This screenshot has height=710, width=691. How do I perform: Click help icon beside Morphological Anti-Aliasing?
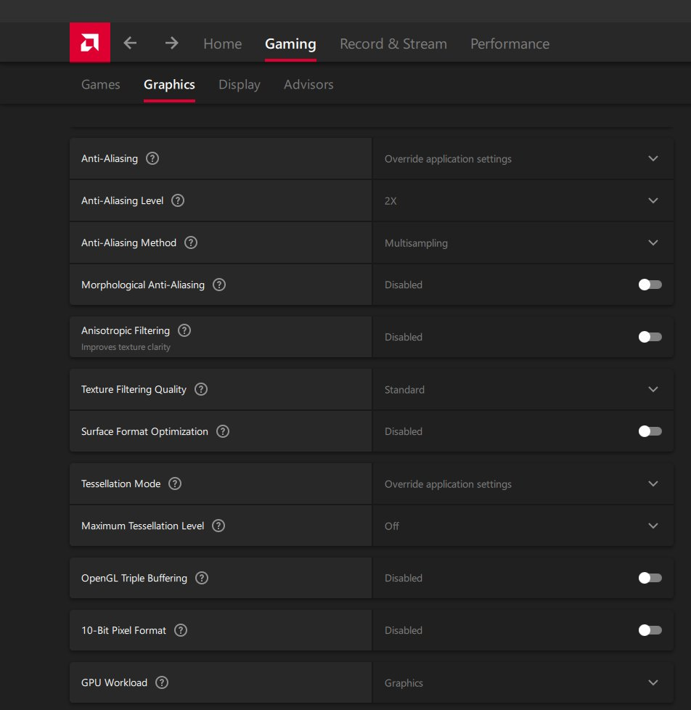tap(219, 285)
